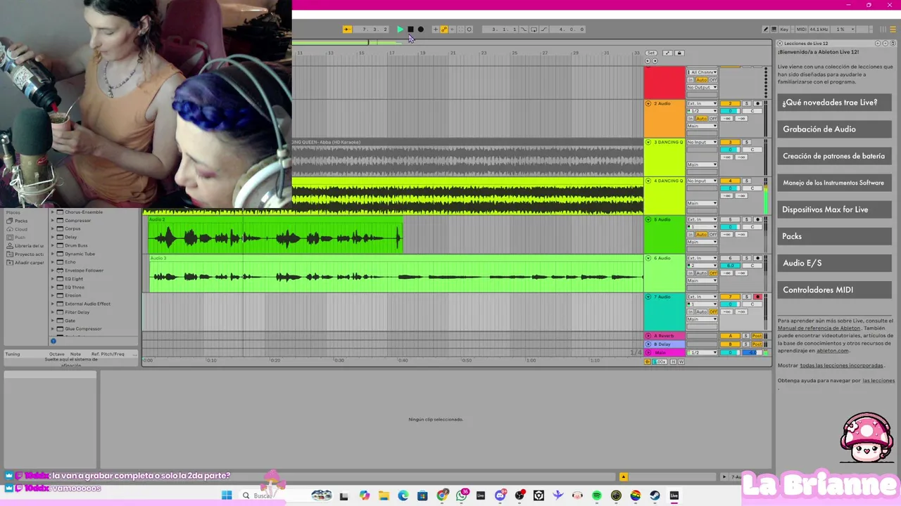Toggle the arrangement loop switch
Viewport: 901px width, 506px height.
coord(534,30)
